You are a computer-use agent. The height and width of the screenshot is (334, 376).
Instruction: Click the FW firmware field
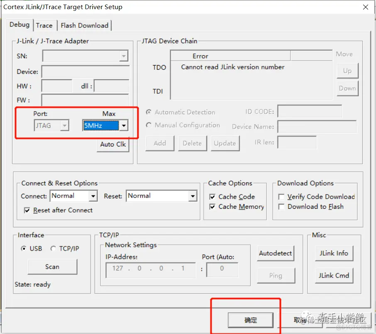click(85, 100)
